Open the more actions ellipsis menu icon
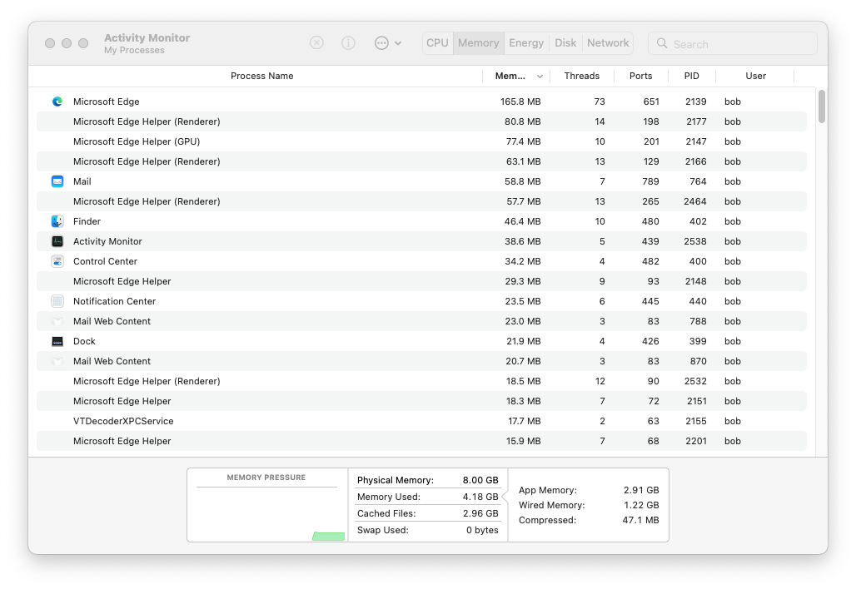This screenshot has width=856, height=589. pos(381,42)
